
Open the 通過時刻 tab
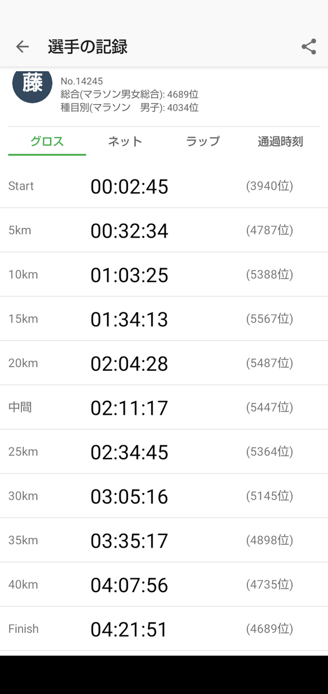pyautogui.click(x=281, y=141)
